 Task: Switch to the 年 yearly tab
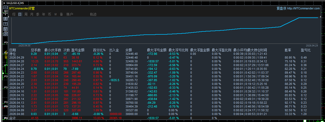click(43, 14)
